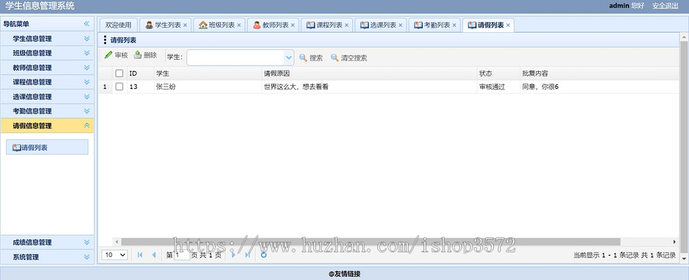Sort by the 学生 column header
The height and width of the screenshot is (280, 689).
point(207,73)
